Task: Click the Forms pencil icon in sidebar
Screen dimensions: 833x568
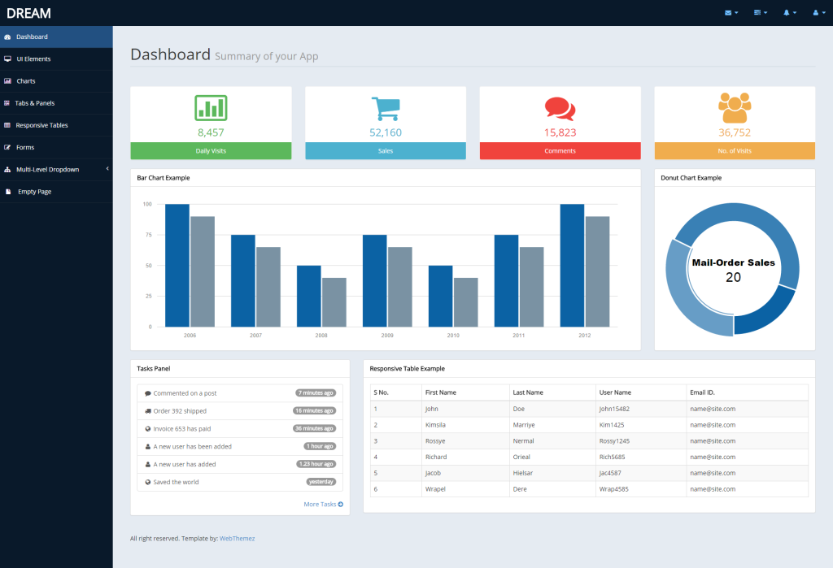Action: coord(10,147)
